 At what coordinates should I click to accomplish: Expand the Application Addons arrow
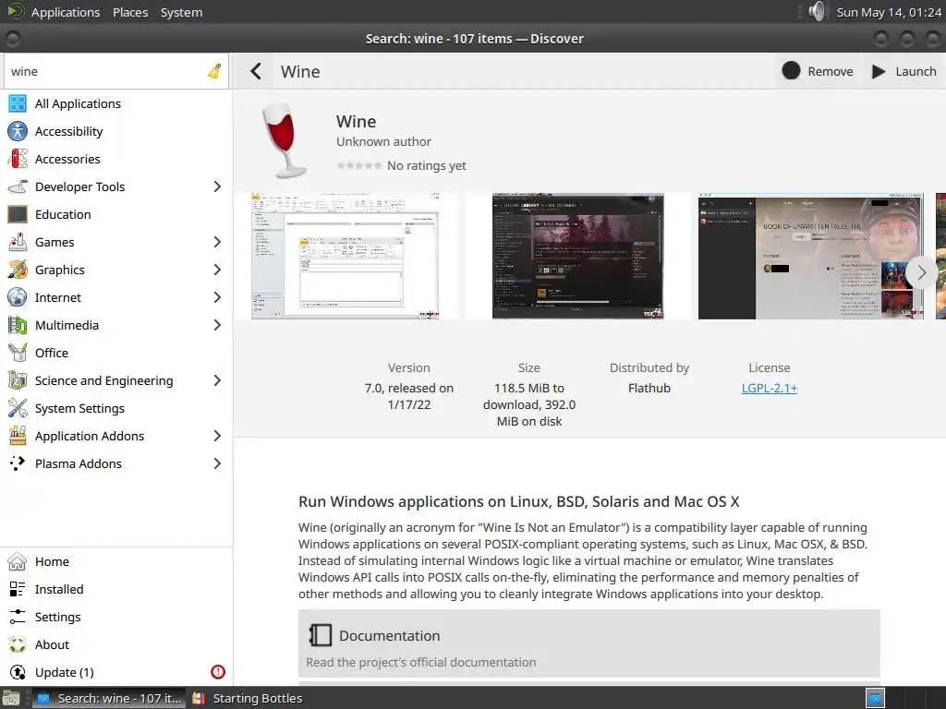click(x=217, y=437)
